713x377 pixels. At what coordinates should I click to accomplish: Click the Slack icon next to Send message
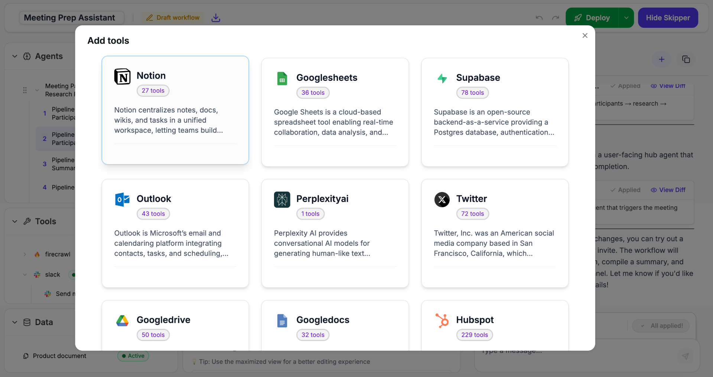pos(47,294)
